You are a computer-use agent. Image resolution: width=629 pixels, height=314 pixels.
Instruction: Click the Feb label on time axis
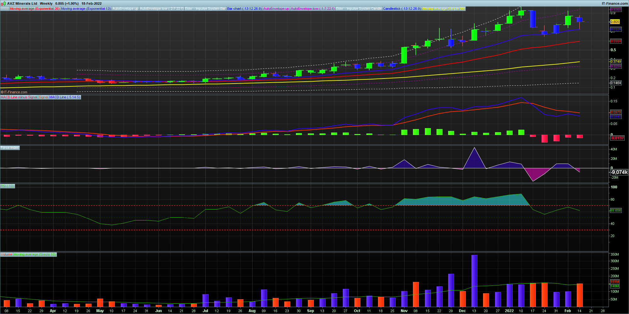568,311
